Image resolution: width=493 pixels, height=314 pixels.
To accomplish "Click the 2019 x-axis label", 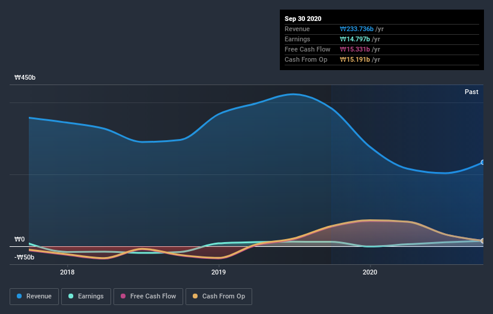I will (x=219, y=272).
